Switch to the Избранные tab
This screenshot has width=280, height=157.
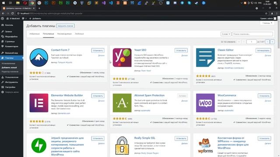tap(35, 34)
